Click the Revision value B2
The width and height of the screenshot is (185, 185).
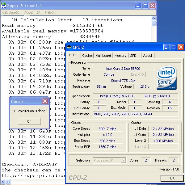pyautogui.click(x=170, y=108)
